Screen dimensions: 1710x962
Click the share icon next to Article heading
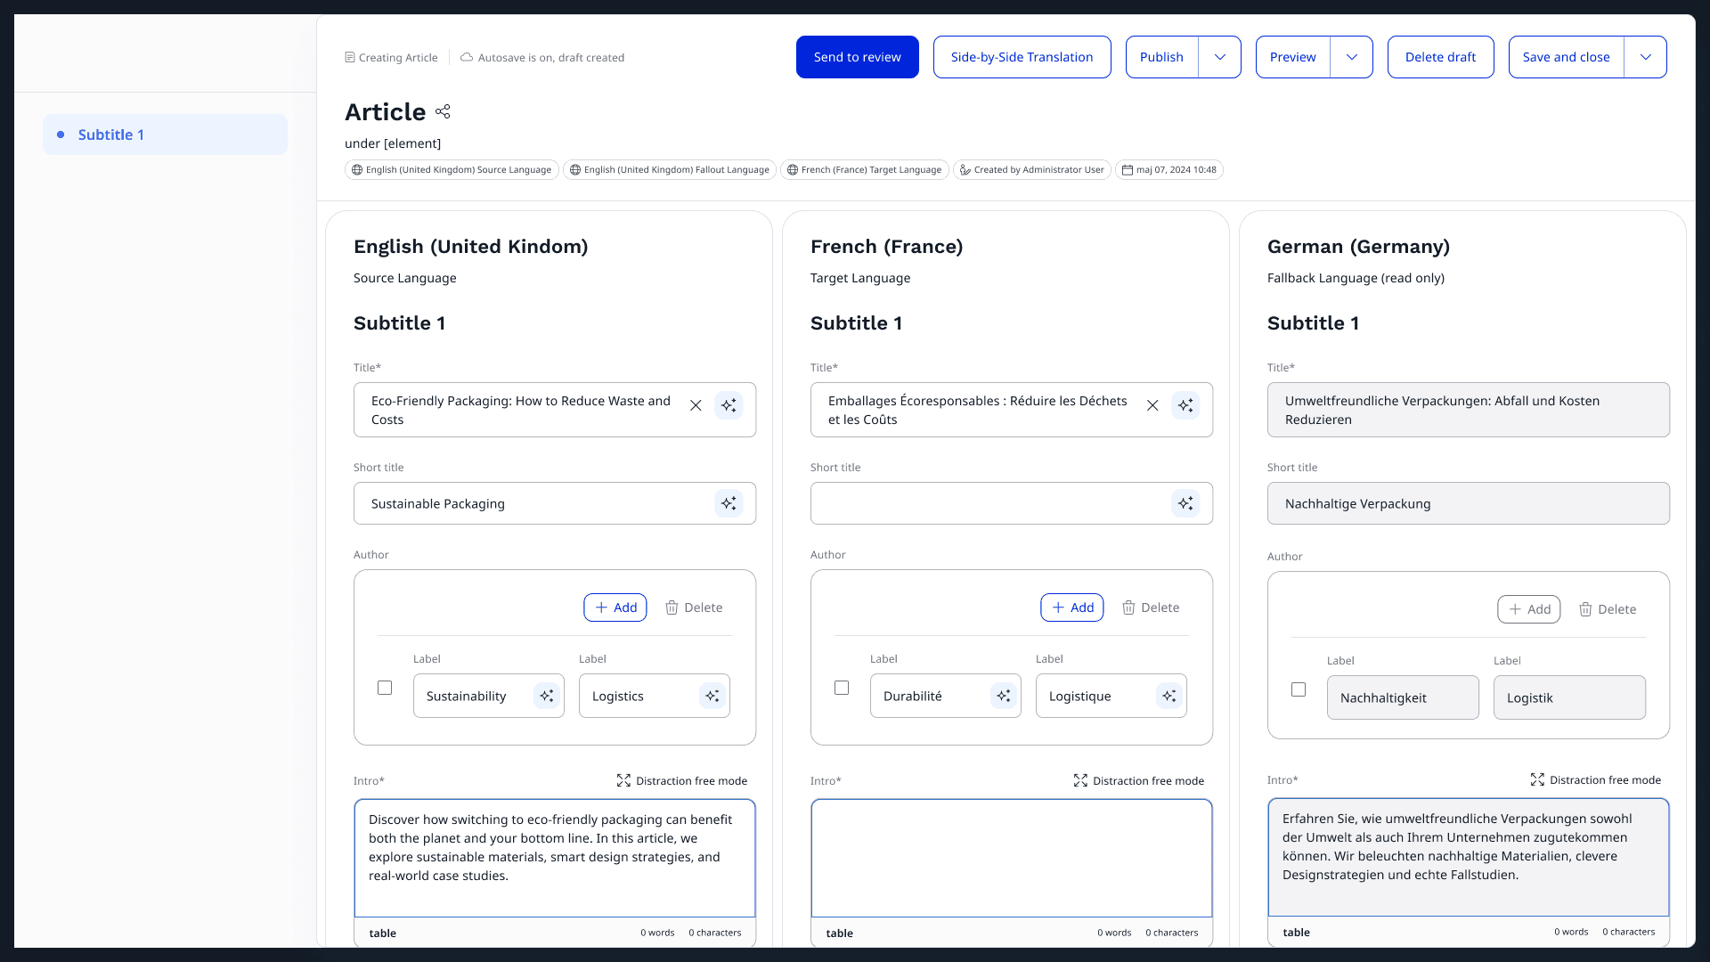point(443,111)
